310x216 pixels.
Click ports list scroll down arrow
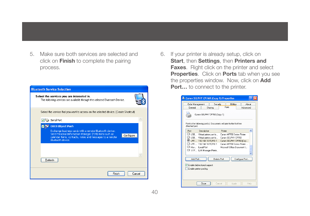coord(251,153)
